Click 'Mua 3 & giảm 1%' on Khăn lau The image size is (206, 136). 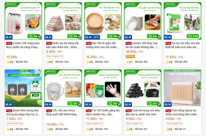pyautogui.click(x=55, y=56)
